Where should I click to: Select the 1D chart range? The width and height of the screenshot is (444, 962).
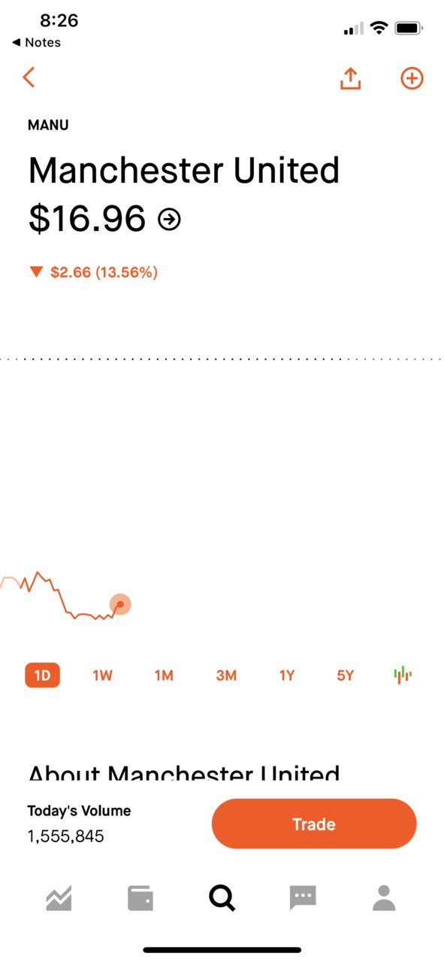tap(42, 675)
